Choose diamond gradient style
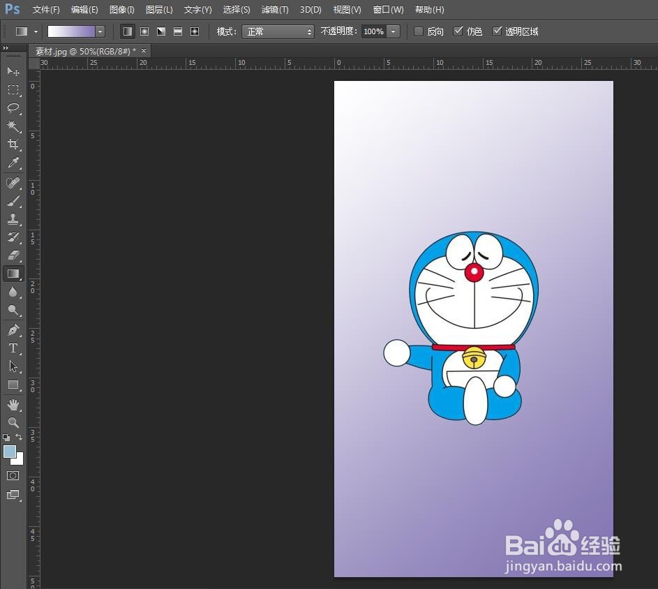 [x=195, y=31]
